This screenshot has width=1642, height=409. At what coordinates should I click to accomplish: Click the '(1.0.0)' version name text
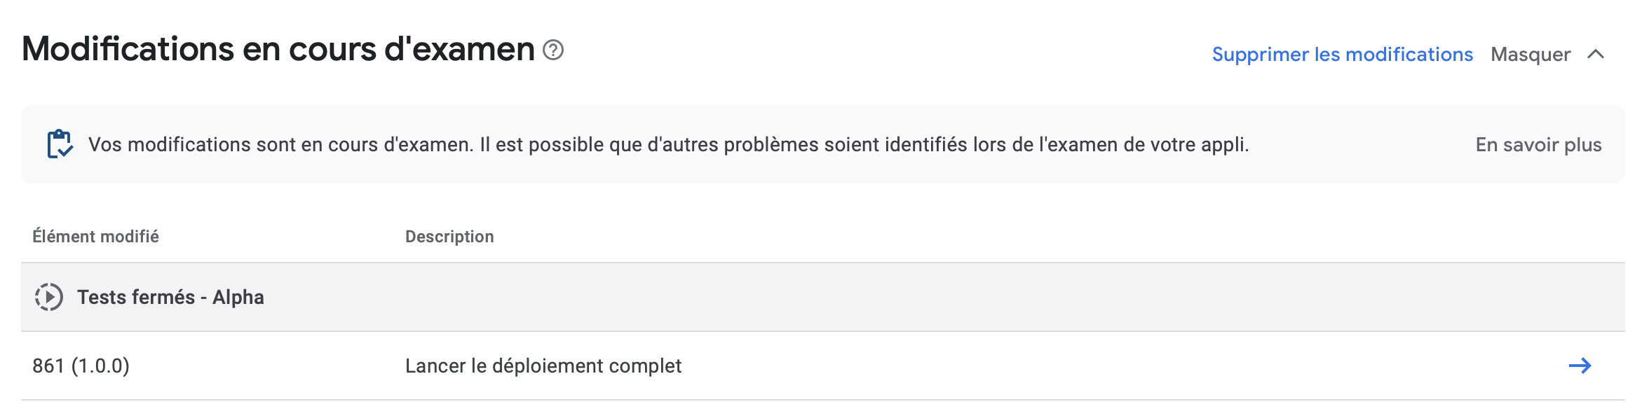pos(100,366)
